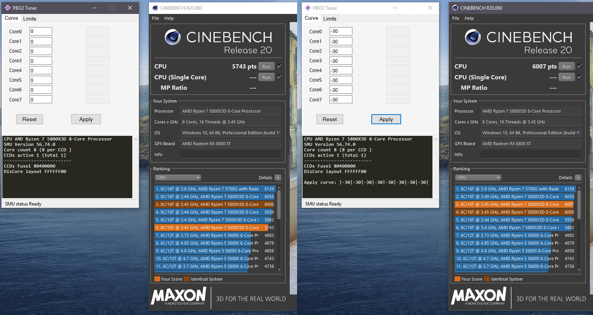
Task: Focus the Core6 field showing -30
Action: [x=341, y=89]
